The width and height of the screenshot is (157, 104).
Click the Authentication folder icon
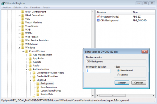[x=30, y=69]
